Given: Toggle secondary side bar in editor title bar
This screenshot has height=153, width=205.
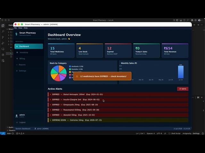Looking at the screenshot, I should (x=184, y=20).
